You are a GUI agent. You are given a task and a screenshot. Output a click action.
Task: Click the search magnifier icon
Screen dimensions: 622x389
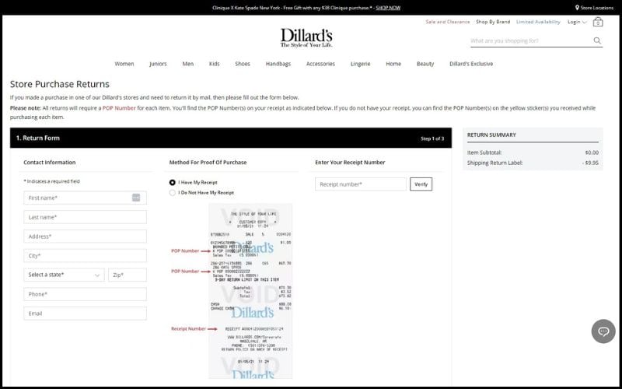597,40
